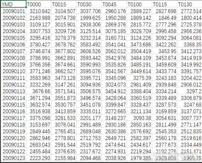Select the date cell 20090101
The image size is (202, 163).
click(x=13, y=11)
